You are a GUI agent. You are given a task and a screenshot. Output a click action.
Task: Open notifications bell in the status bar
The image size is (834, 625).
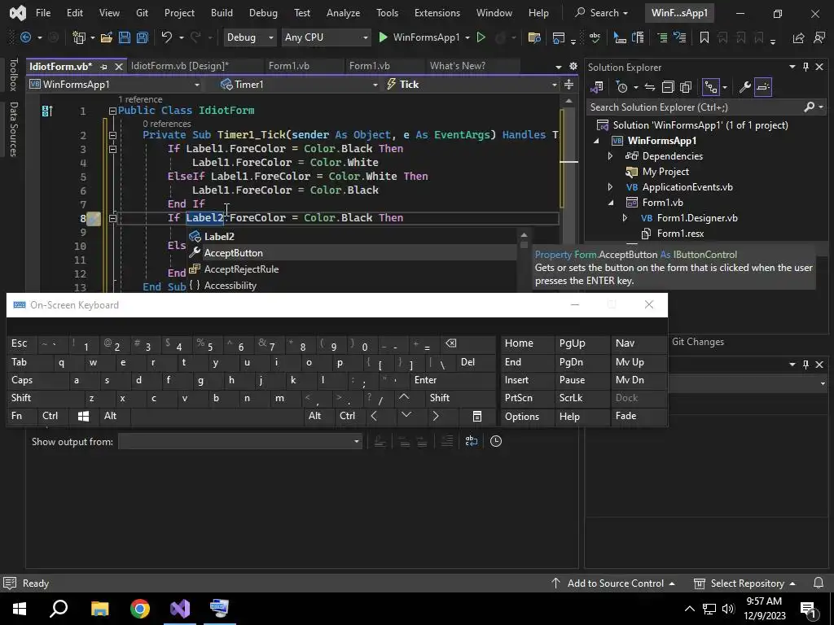(x=819, y=583)
